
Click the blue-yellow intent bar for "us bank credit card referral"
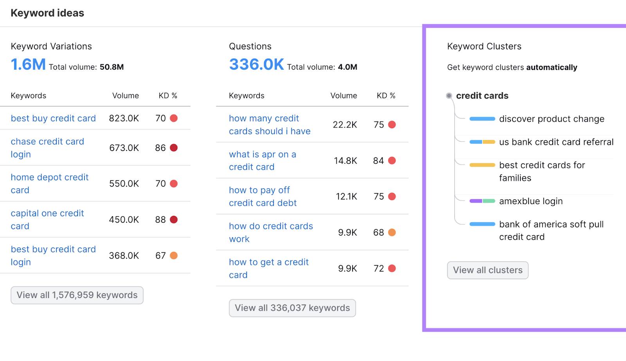pos(482,142)
